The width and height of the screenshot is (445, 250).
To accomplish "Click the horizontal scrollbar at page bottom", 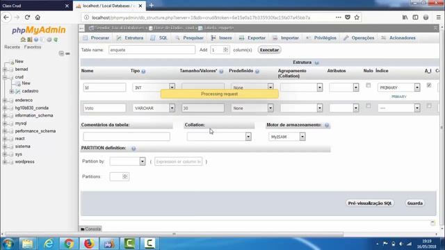I will tap(175, 235).
